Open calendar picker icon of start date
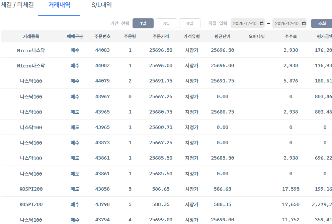The width and height of the screenshot is (332, 224). pos(262,23)
